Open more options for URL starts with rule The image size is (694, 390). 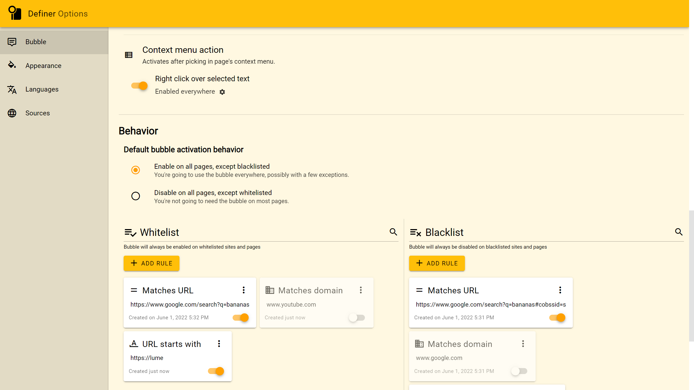(x=219, y=344)
